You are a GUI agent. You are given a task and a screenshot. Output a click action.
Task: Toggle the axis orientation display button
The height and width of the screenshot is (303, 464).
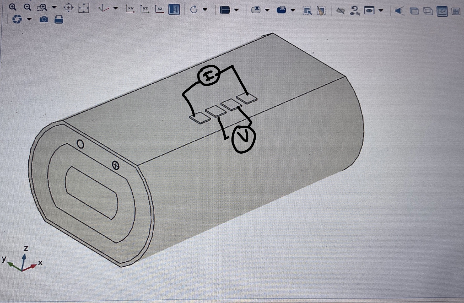(442, 11)
